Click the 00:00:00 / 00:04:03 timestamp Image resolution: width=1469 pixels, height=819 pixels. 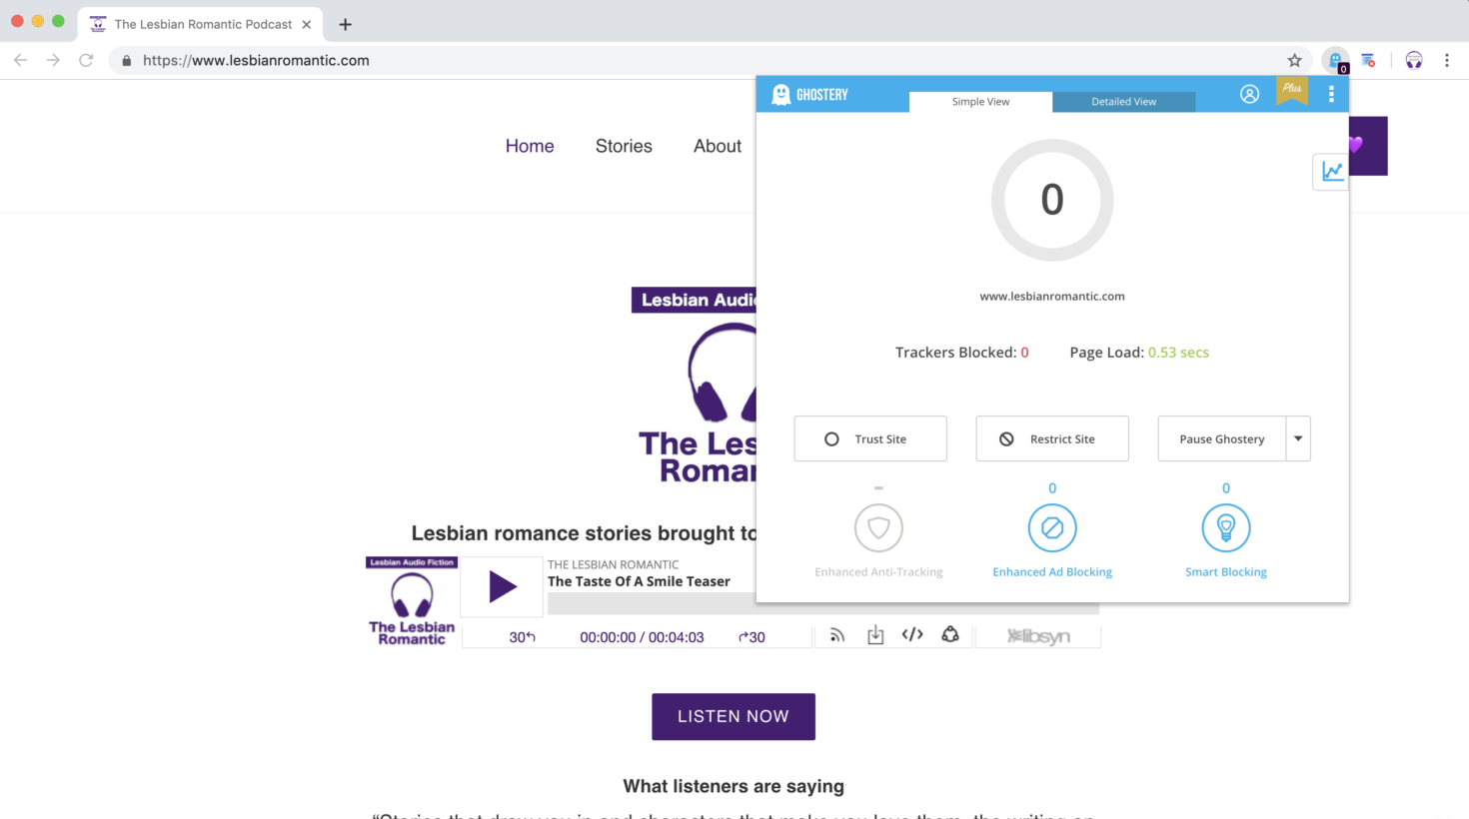(642, 637)
